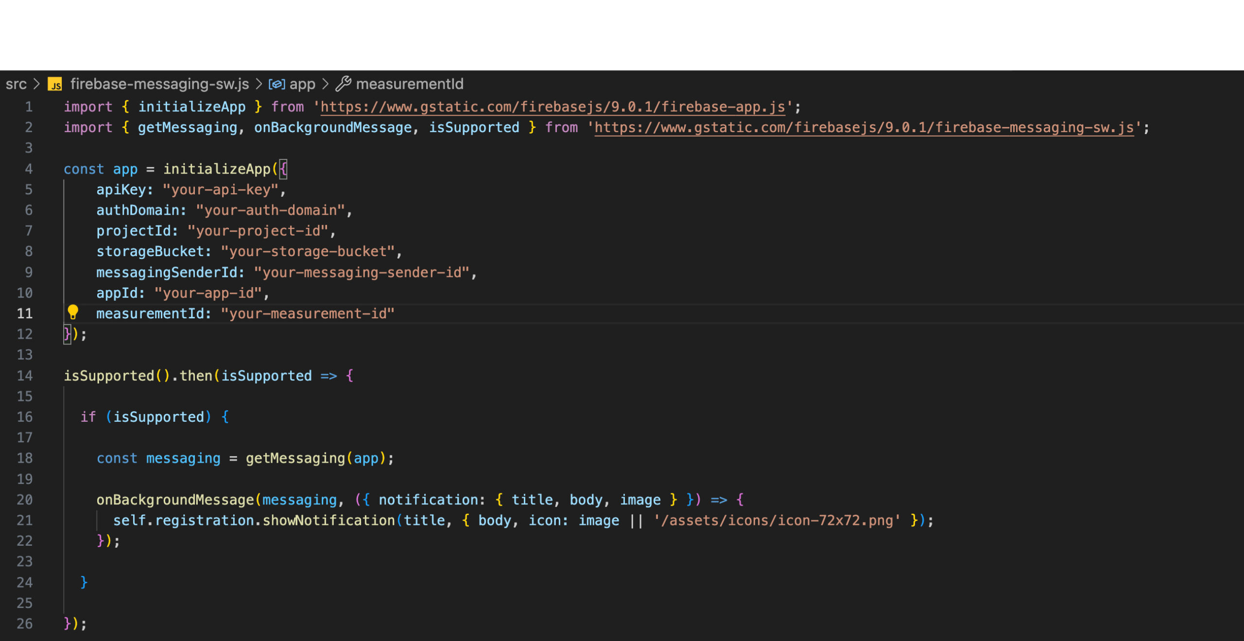Viewport: 1244px width, 641px height.
Task: Click getMessaging in the import on line 2
Action: point(188,128)
